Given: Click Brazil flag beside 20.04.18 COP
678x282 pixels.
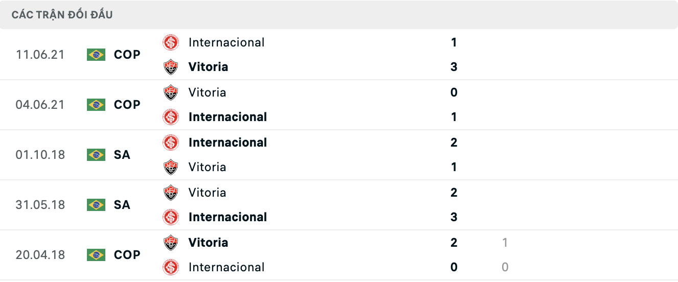Looking at the screenshot, I should click(96, 255).
